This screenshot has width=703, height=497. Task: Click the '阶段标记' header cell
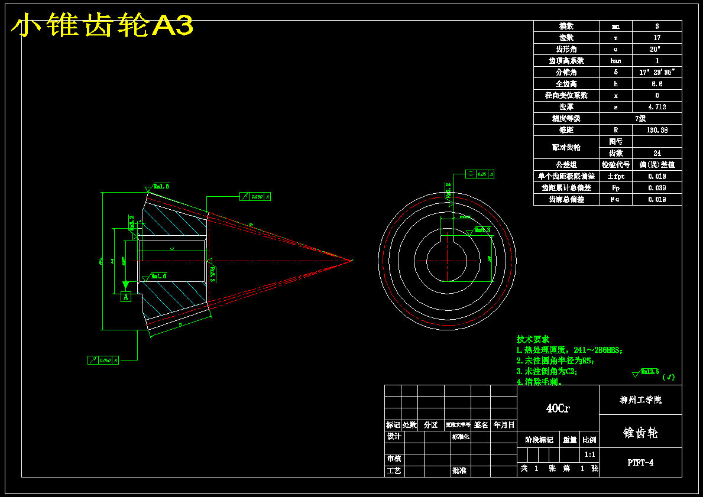pyautogui.click(x=539, y=440)
